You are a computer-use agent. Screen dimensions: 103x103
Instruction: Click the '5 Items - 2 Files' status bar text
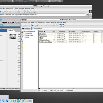[57, 90]
